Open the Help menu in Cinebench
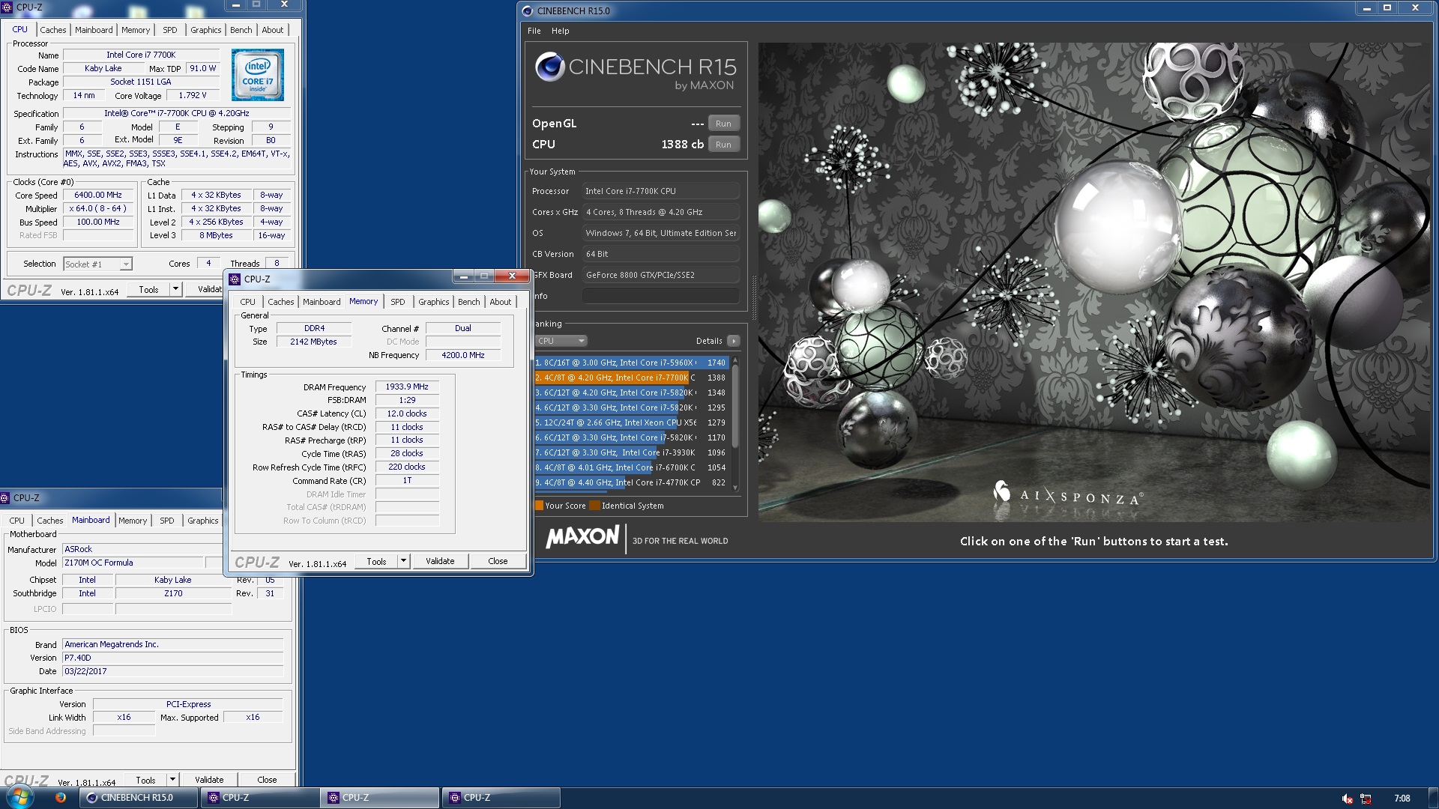This screenshot has width=1439, height=809. (560, 31)
